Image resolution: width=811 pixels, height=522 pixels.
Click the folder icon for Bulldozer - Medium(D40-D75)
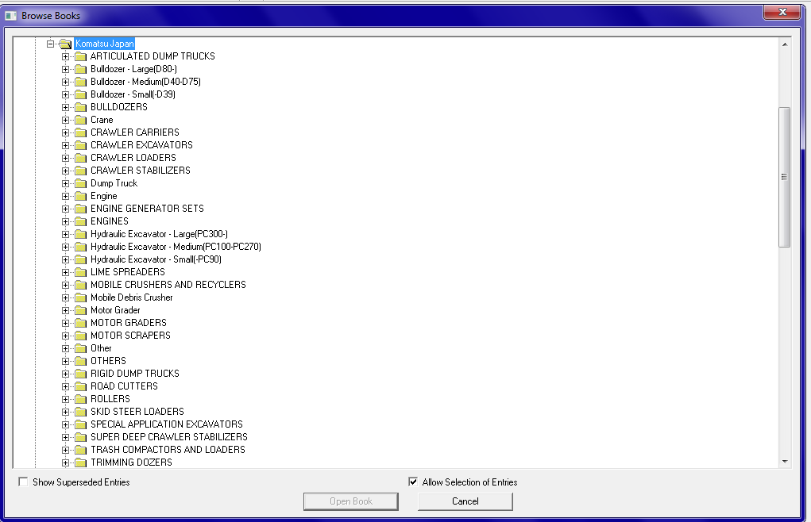click(80, 82)
